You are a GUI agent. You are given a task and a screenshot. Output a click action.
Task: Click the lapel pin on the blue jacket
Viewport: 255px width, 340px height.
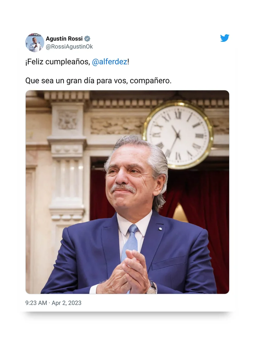160,229
